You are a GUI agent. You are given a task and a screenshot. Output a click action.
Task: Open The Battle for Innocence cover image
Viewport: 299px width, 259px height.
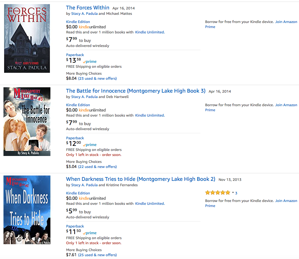click(x=27, y=122)
